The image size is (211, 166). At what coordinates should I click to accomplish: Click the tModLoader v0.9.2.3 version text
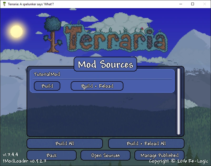(25, 161)
